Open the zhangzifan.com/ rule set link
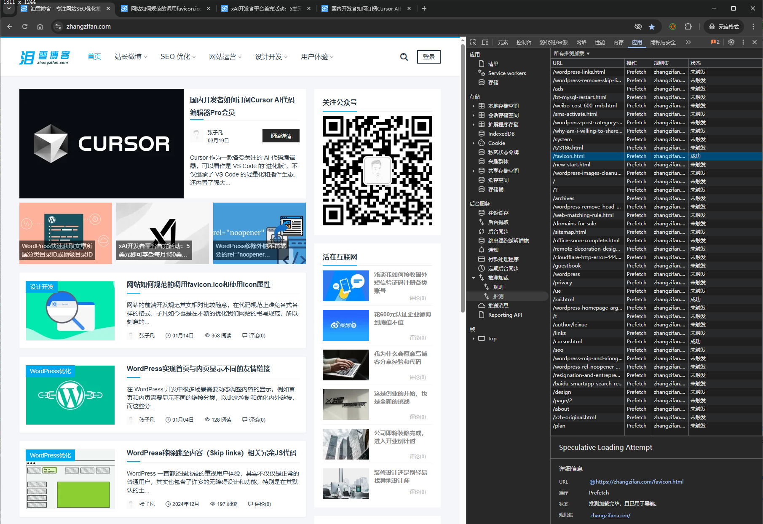Screen dimensions: 763x524 point(610,515)
